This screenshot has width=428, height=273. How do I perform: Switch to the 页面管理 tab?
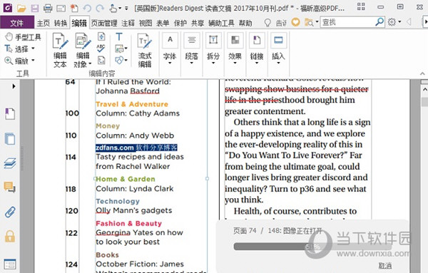point(104,24)
